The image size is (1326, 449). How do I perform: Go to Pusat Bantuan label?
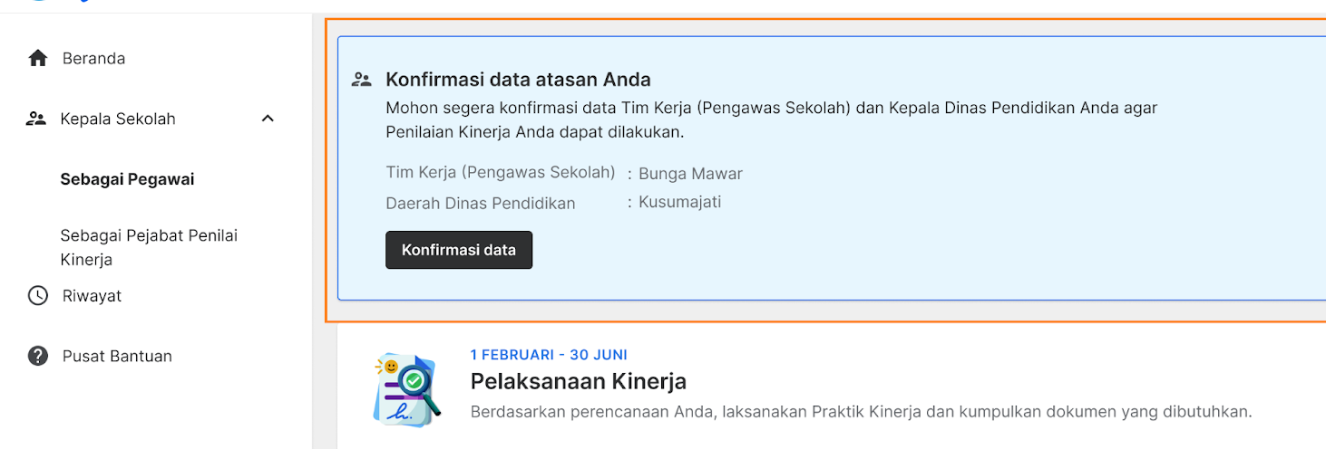pyautogui.click(x=117, y=356)
